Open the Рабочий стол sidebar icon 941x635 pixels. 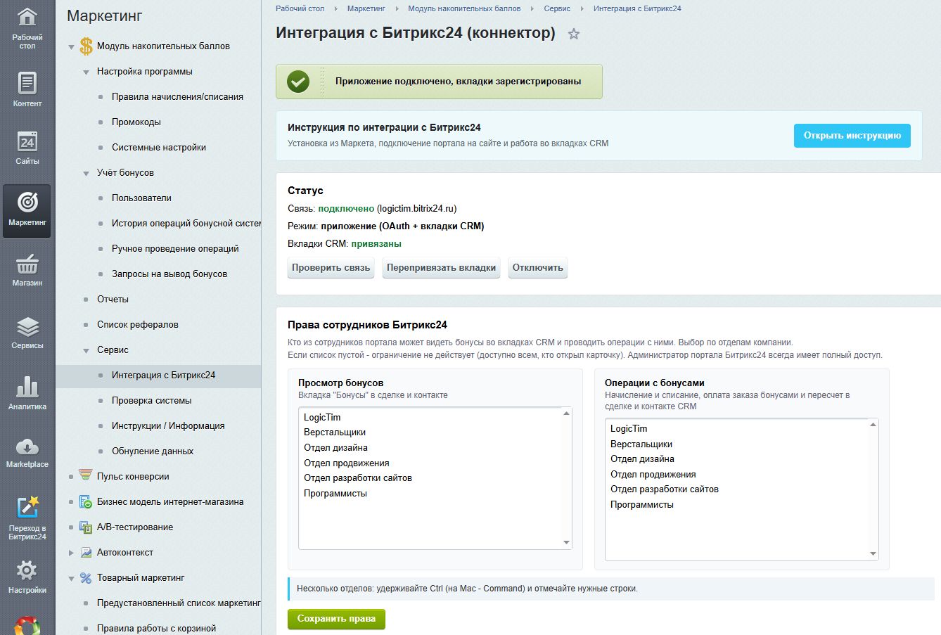tap(27, 17)
